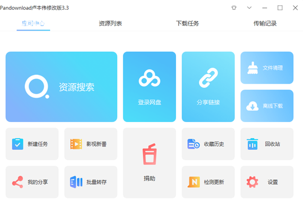This screenshot has height=218, width=303.
Task: Select the 检测更新 label
Action: (x=214, y=182)
